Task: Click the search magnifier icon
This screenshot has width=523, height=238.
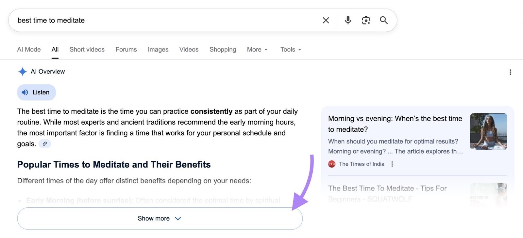Action: pyautogui.click(x=384, y=20)
